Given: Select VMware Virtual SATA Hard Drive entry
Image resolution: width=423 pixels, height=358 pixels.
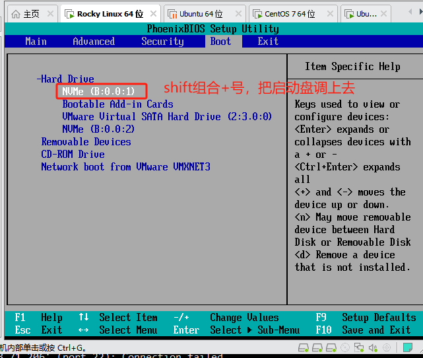Looking at the screenshot, I should tap(167, 117).
